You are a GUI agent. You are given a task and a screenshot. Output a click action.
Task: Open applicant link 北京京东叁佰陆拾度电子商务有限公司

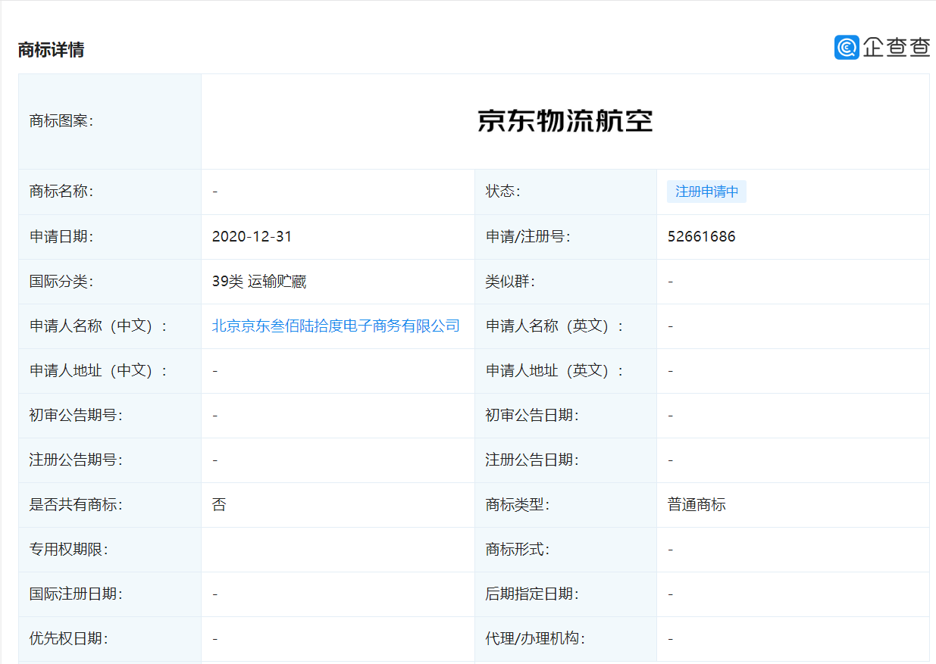click(x=336, y=326)
